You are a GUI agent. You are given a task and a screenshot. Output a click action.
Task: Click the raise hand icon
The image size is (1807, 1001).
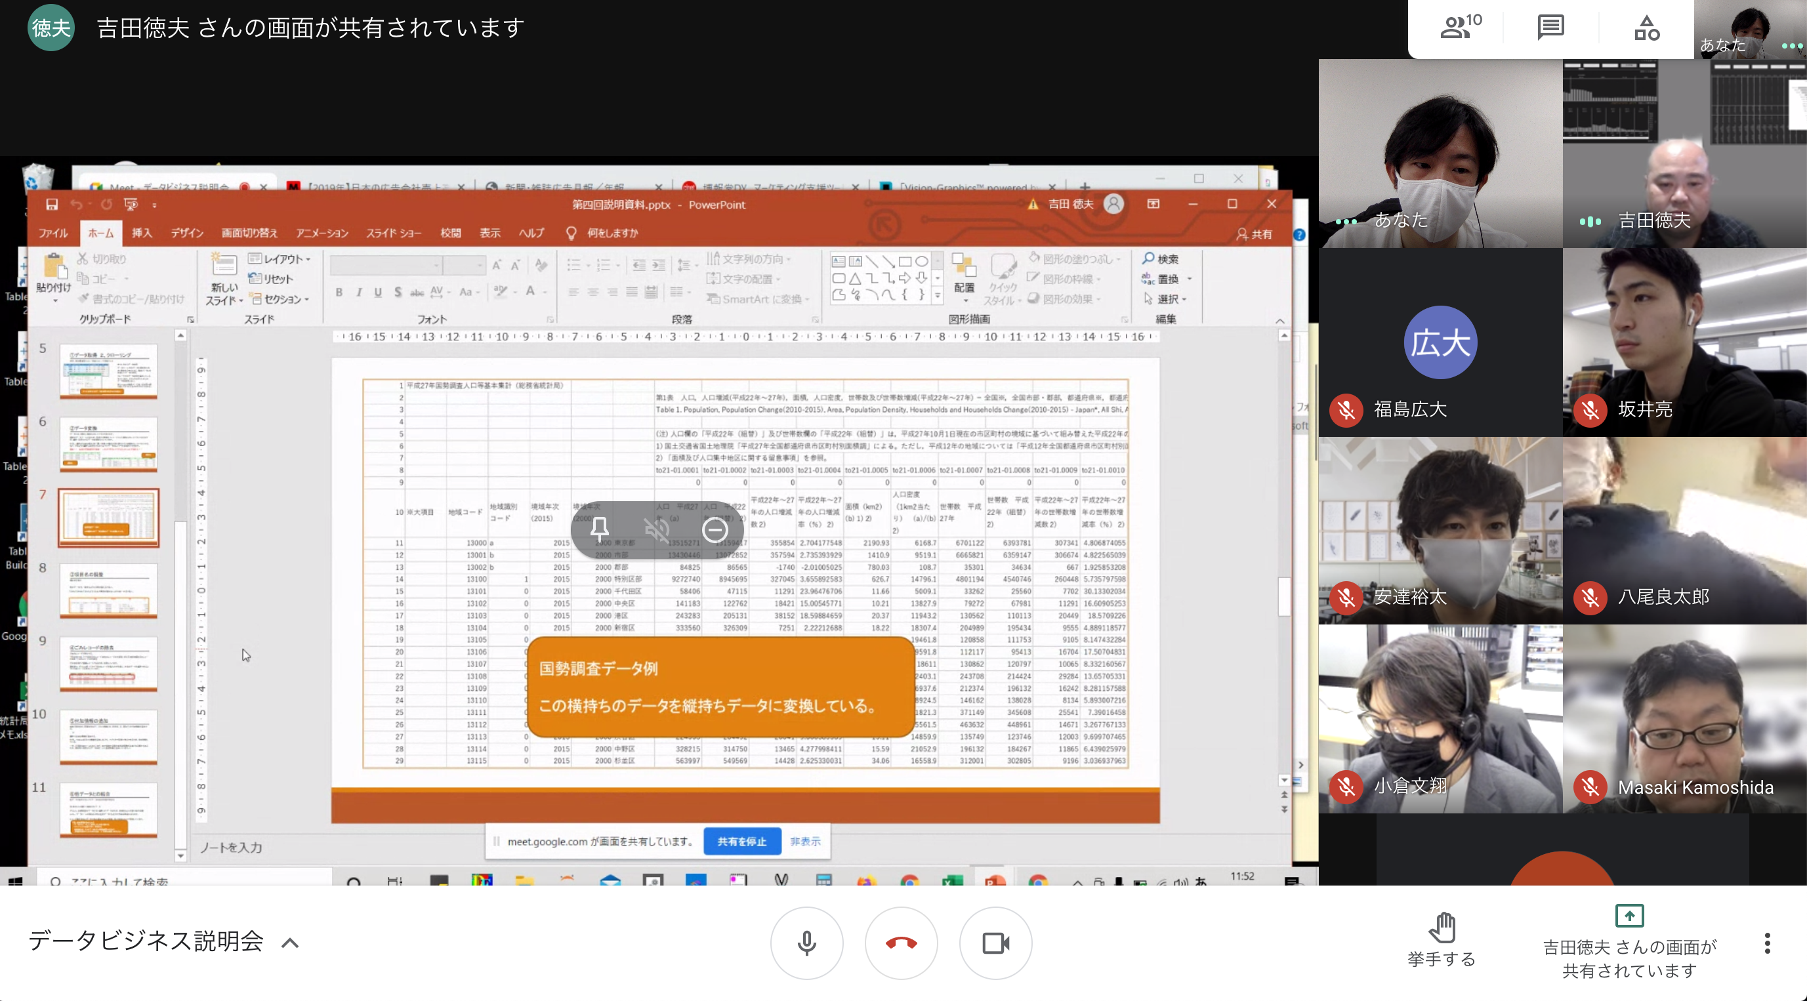point(1442,928)
